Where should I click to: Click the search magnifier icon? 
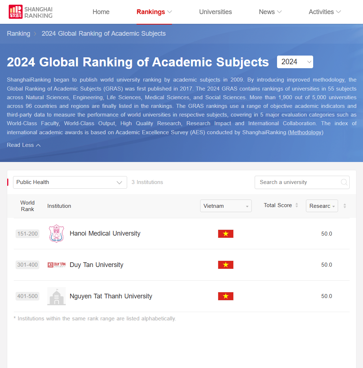coord(344,182)
